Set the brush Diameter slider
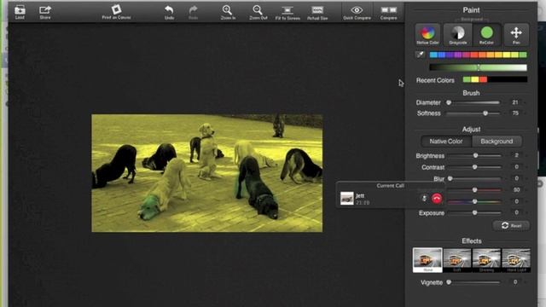The image size is (546, 307). click(473, 102)
